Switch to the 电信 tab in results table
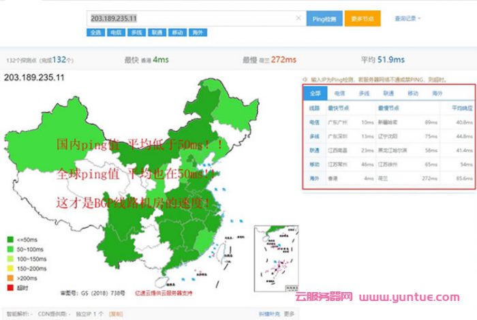The width and height of the screenshot is (477, 320). pos(339,93)
